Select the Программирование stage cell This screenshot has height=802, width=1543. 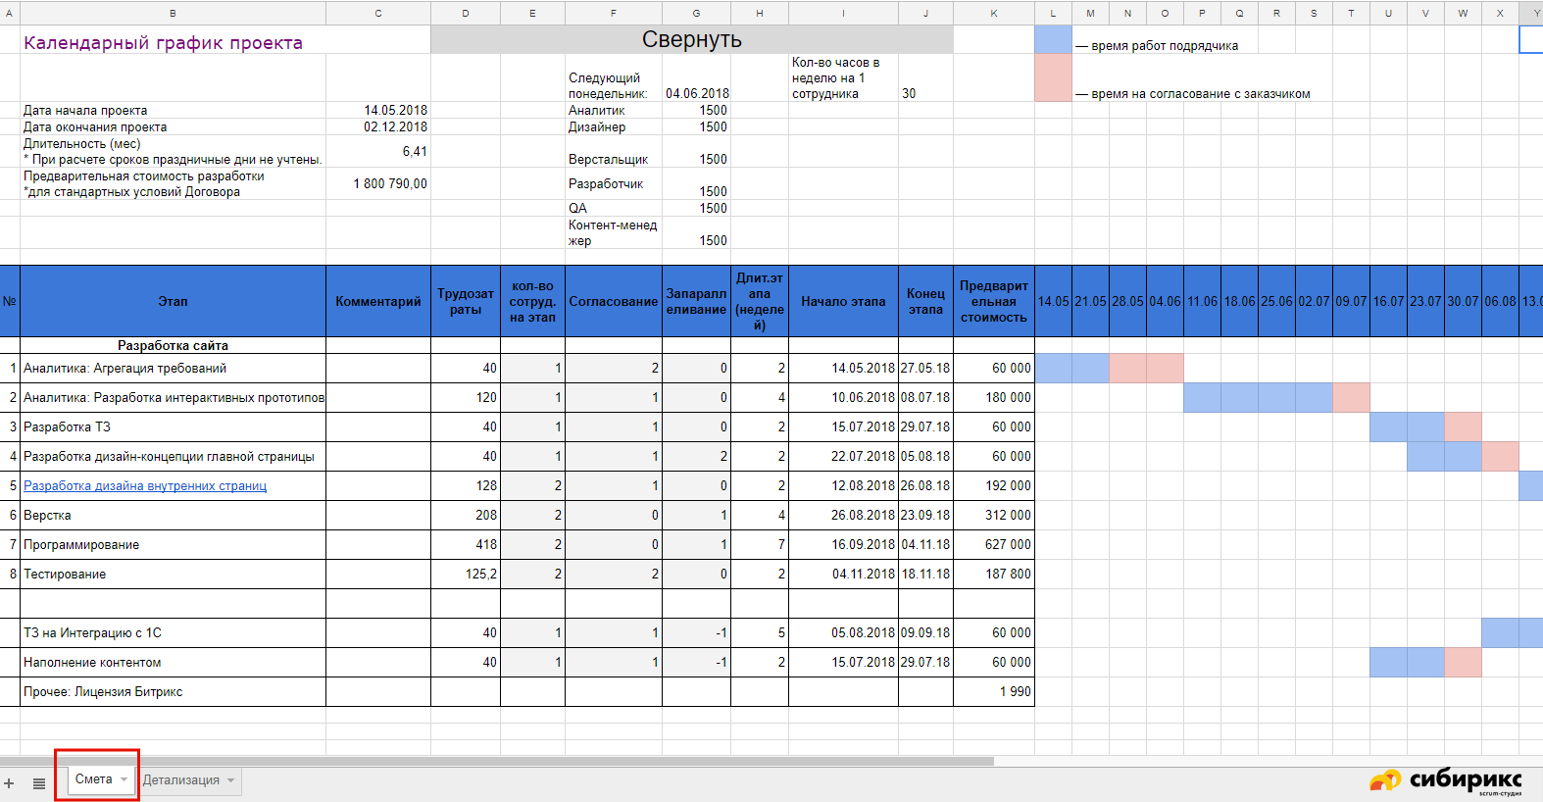(x=173, y=545)
